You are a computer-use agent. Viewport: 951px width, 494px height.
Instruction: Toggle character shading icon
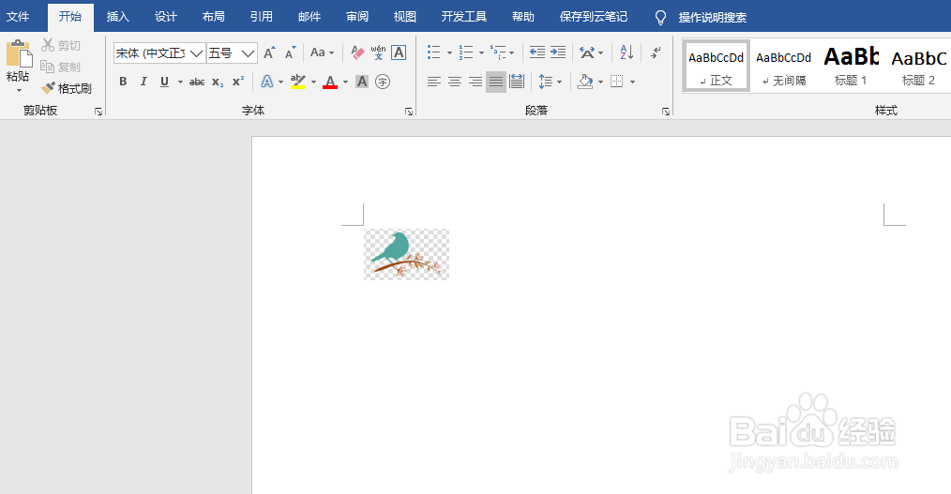[x=362, y=82]
